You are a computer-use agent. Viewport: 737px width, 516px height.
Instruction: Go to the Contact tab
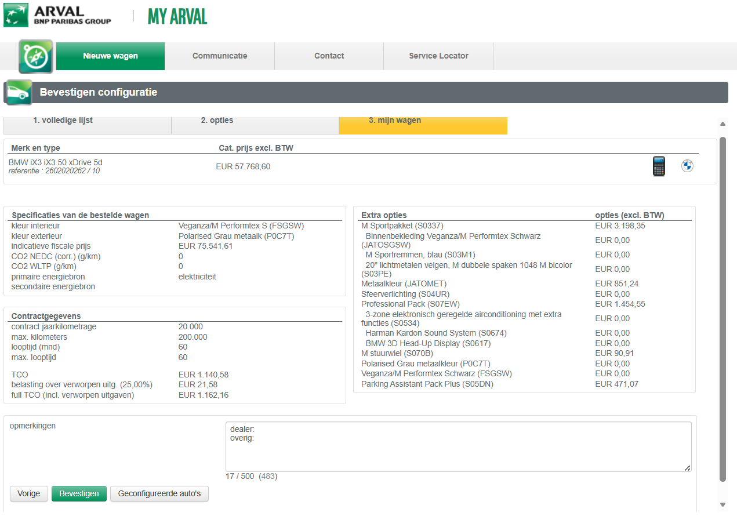click(x=329, y=56)
